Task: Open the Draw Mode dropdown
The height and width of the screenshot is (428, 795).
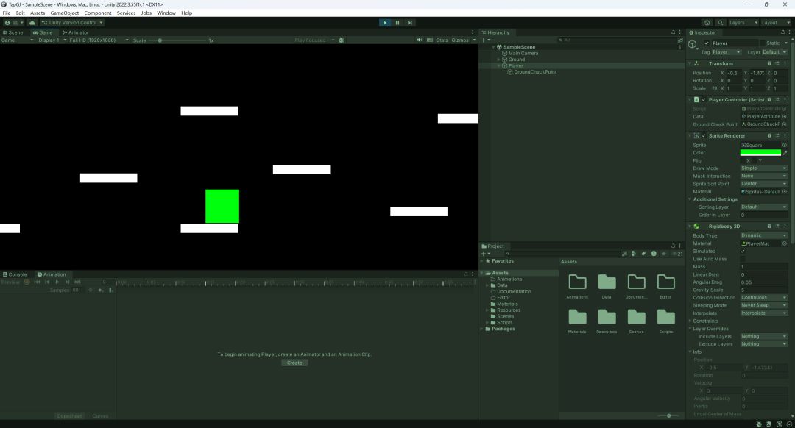Action: pos(763,168)
